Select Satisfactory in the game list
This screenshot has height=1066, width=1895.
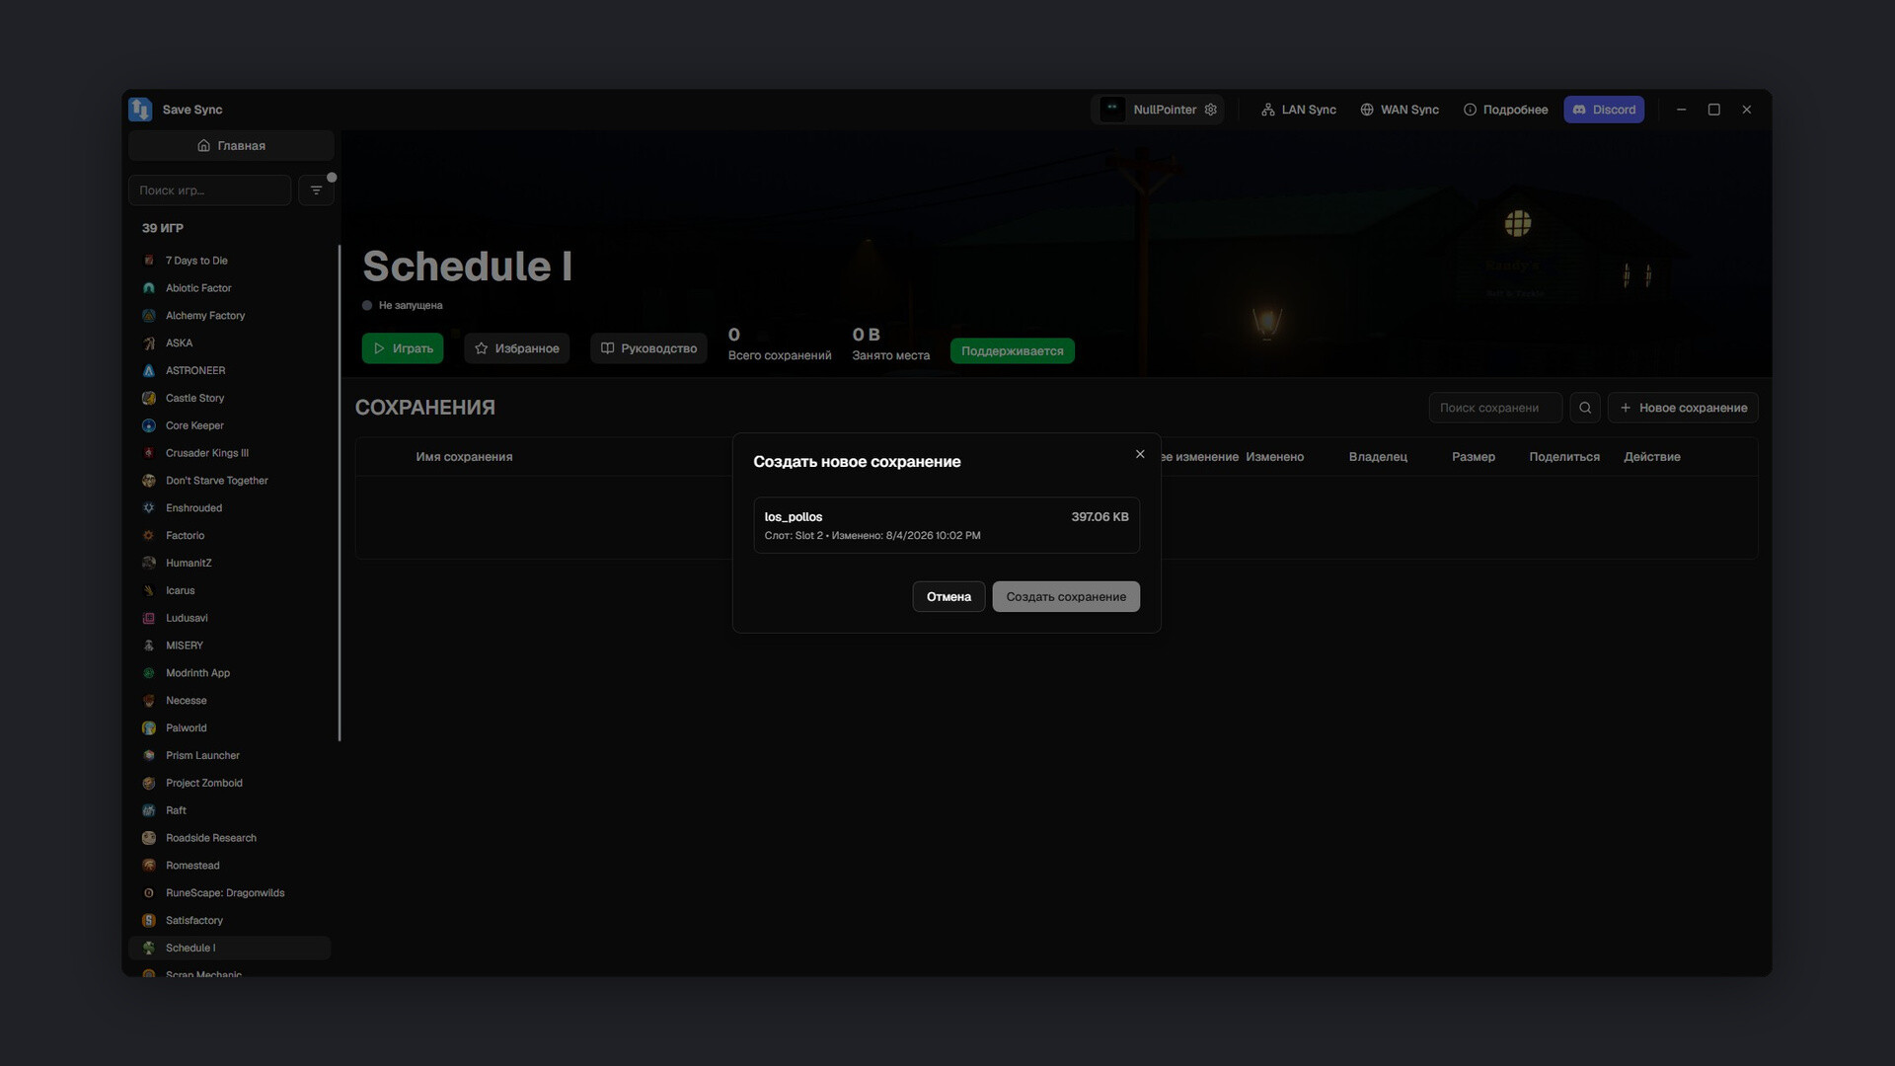click(229, 920)
